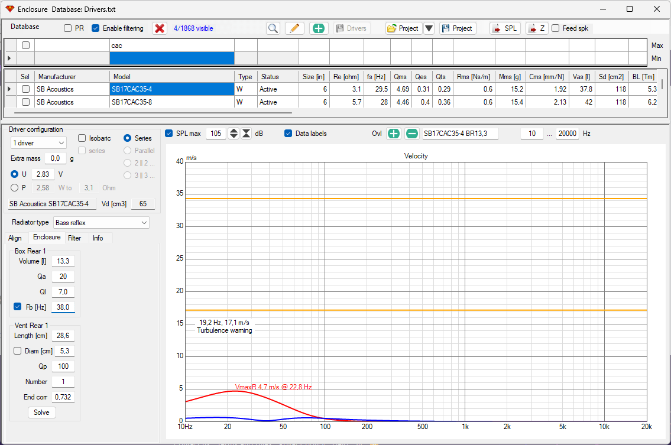Click overlay name field SB17CAC35-4 BR13,3
671x445 pixels.
click(460, 134)
